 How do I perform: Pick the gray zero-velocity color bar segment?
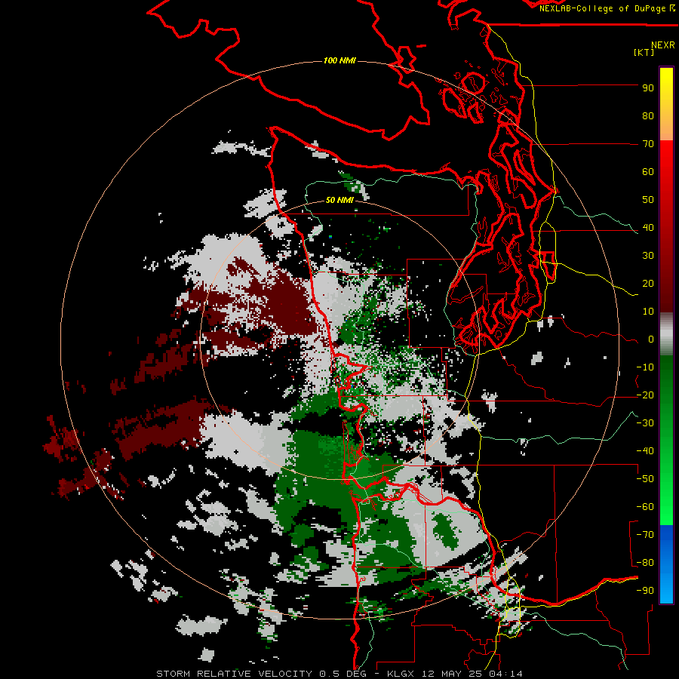(666, 334)
